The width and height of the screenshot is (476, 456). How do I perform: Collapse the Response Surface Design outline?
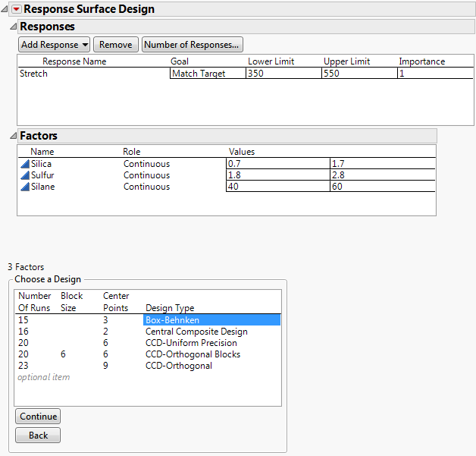click(x=5, y=10)
